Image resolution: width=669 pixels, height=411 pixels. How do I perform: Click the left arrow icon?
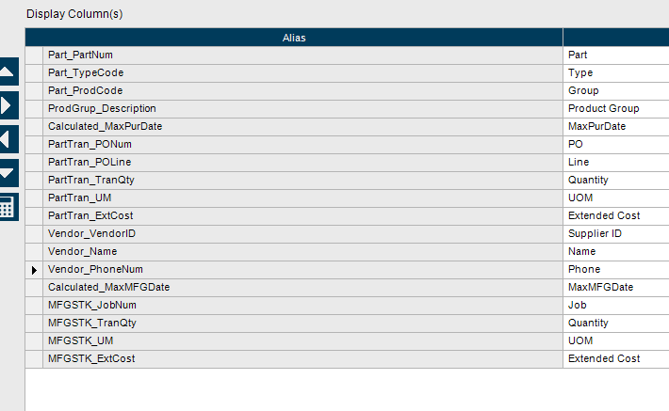click(8, 139)
